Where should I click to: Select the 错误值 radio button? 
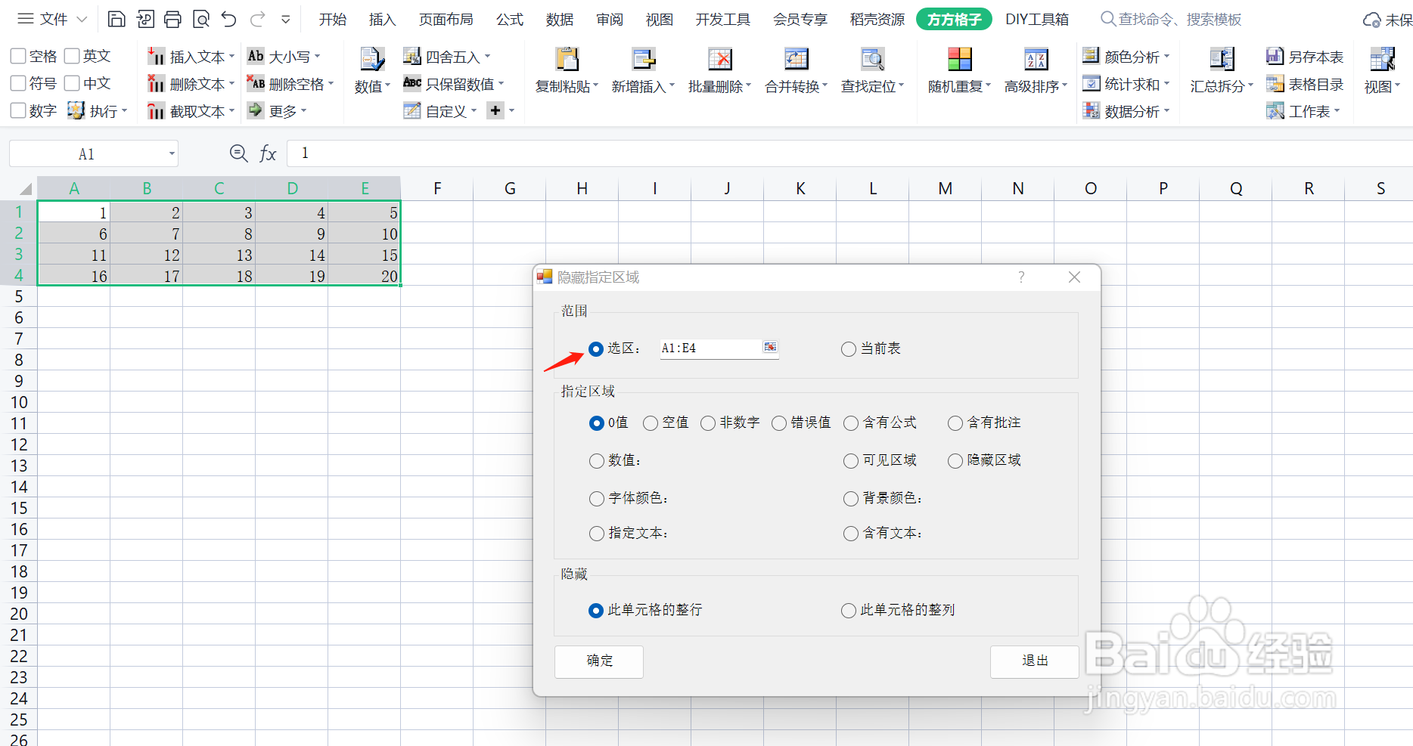pos(779,423)
